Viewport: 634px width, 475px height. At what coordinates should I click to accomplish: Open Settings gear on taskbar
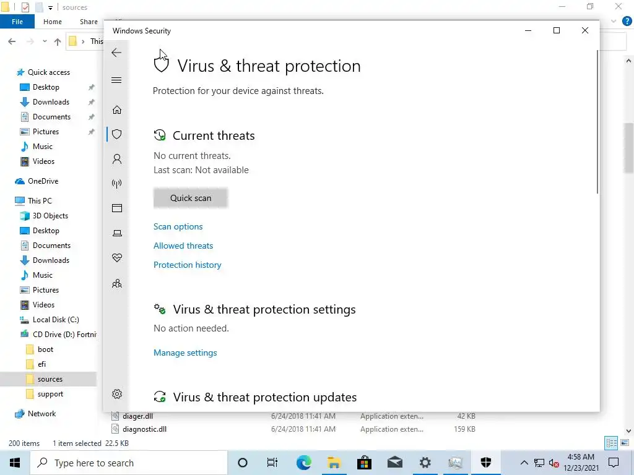[x=425, y=463]
